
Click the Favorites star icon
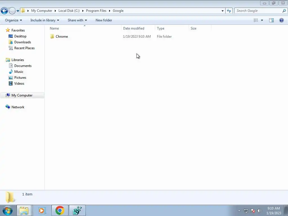(8, 30)
